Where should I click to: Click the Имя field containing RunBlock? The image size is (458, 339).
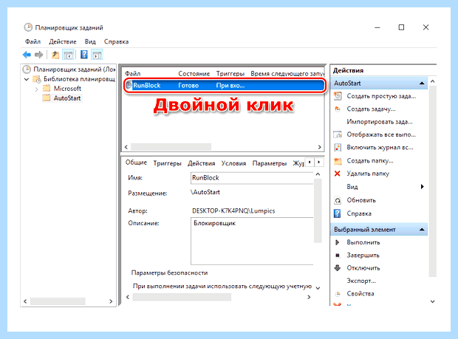pyautogui.click(x=252, y=178)
